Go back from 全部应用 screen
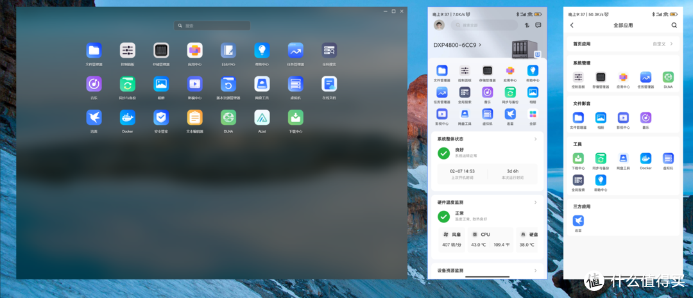 pos(572,25)
